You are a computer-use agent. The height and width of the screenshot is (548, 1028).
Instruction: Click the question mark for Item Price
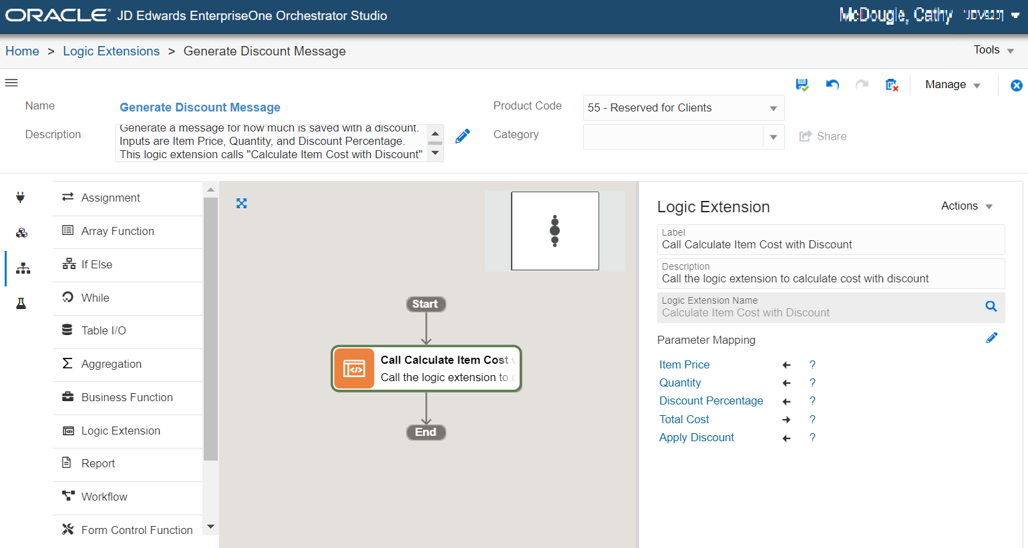tap(812, 364)
